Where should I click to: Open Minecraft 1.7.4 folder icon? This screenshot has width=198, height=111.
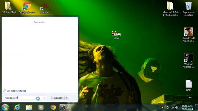click(170, 9)
